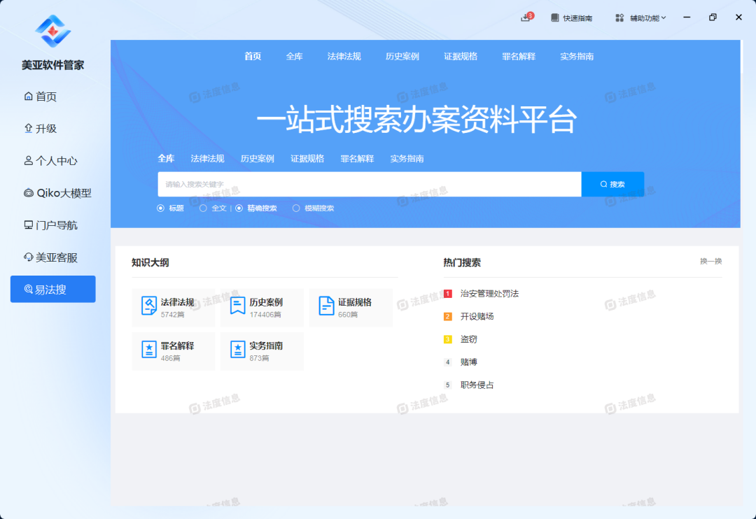Open the download notification icon with badge
Screen dimensions: 756x519
(x=527, y=17)
